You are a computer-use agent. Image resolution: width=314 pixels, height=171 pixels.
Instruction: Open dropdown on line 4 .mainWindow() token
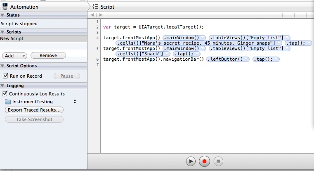(203, 38)
